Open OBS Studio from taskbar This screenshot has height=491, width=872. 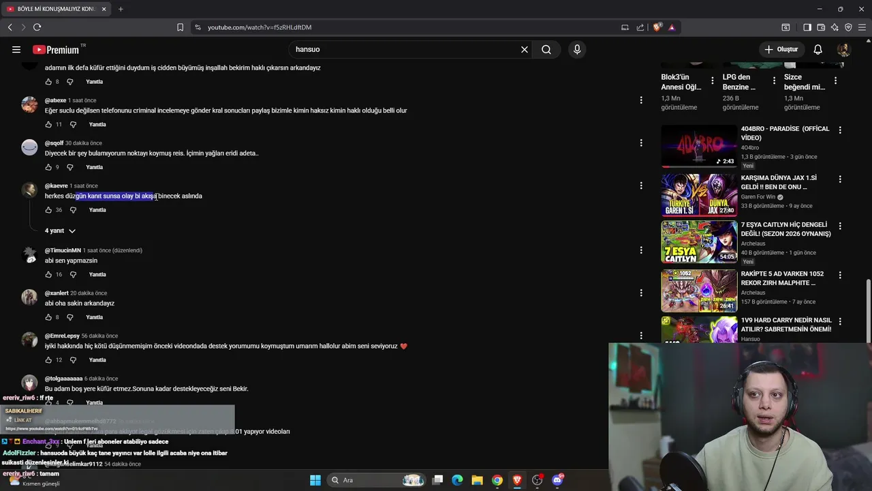[537, 480]
